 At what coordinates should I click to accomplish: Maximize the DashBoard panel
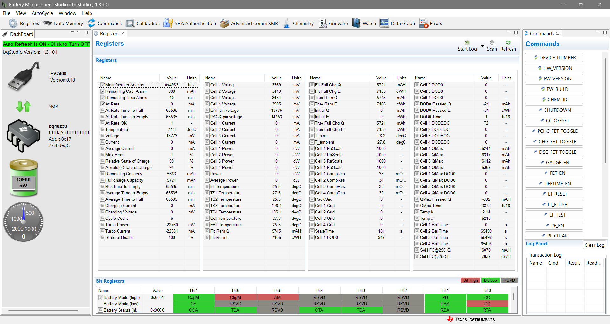point(86,32)
